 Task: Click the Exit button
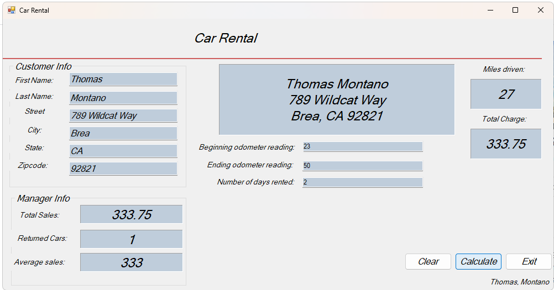point(529,262)
